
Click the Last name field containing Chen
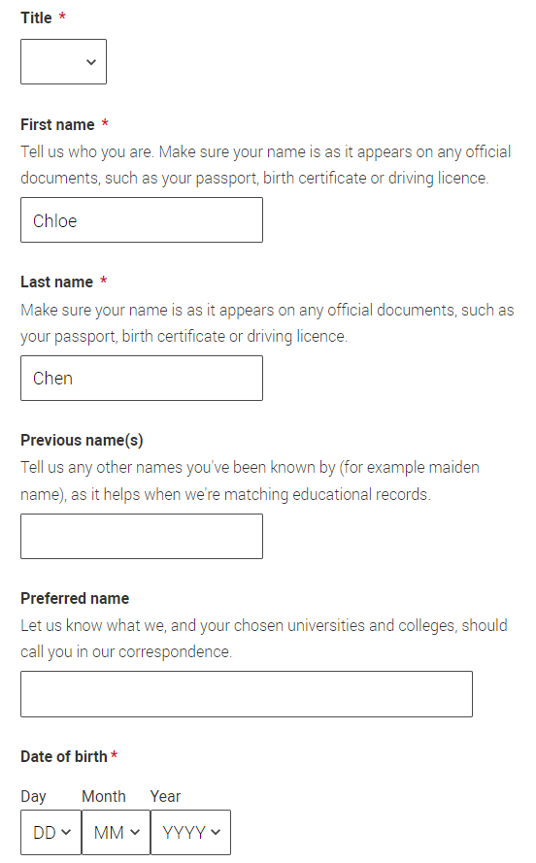(142, 379)
